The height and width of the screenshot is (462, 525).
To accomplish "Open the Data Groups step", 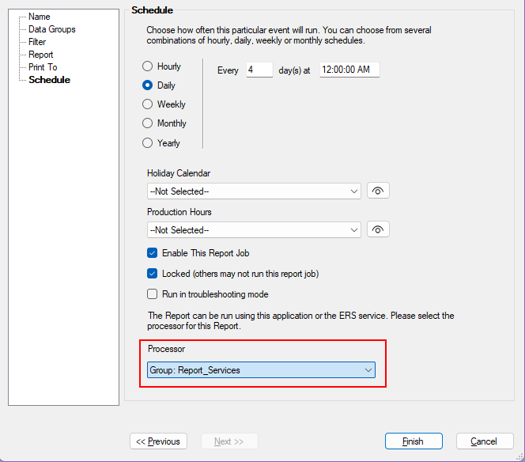I will coord(52,29).
